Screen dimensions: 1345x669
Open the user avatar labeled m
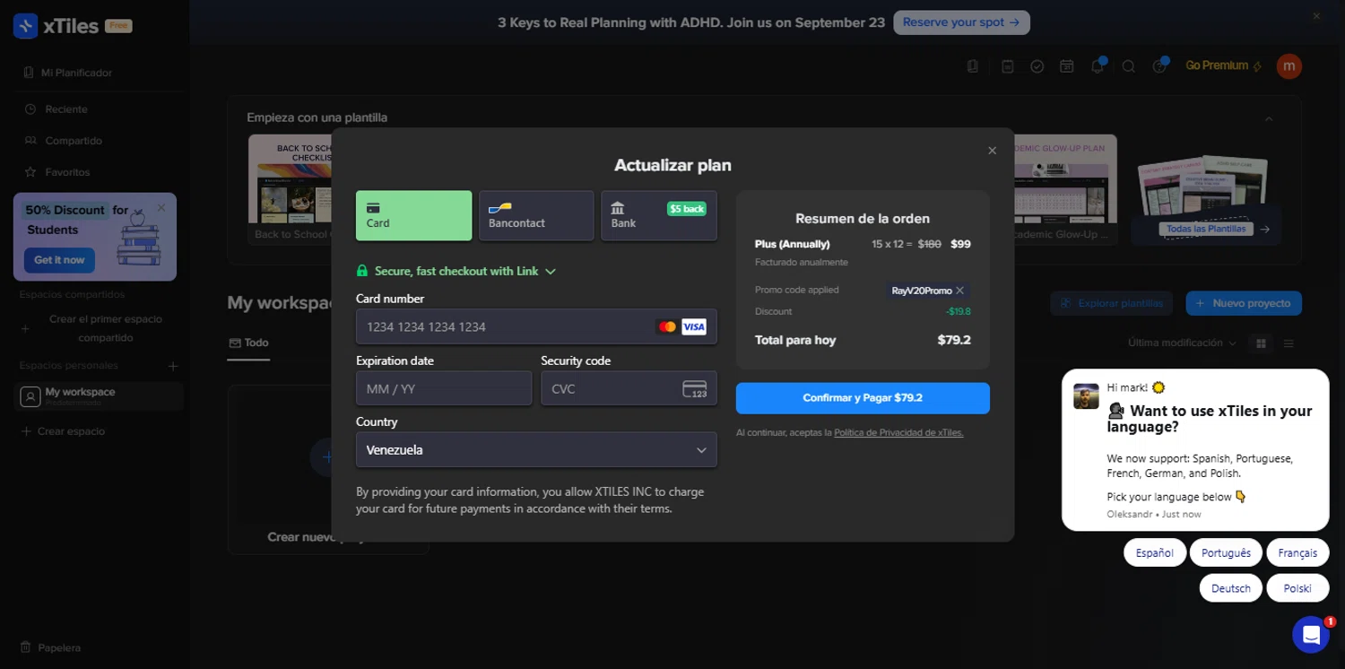1289,65
